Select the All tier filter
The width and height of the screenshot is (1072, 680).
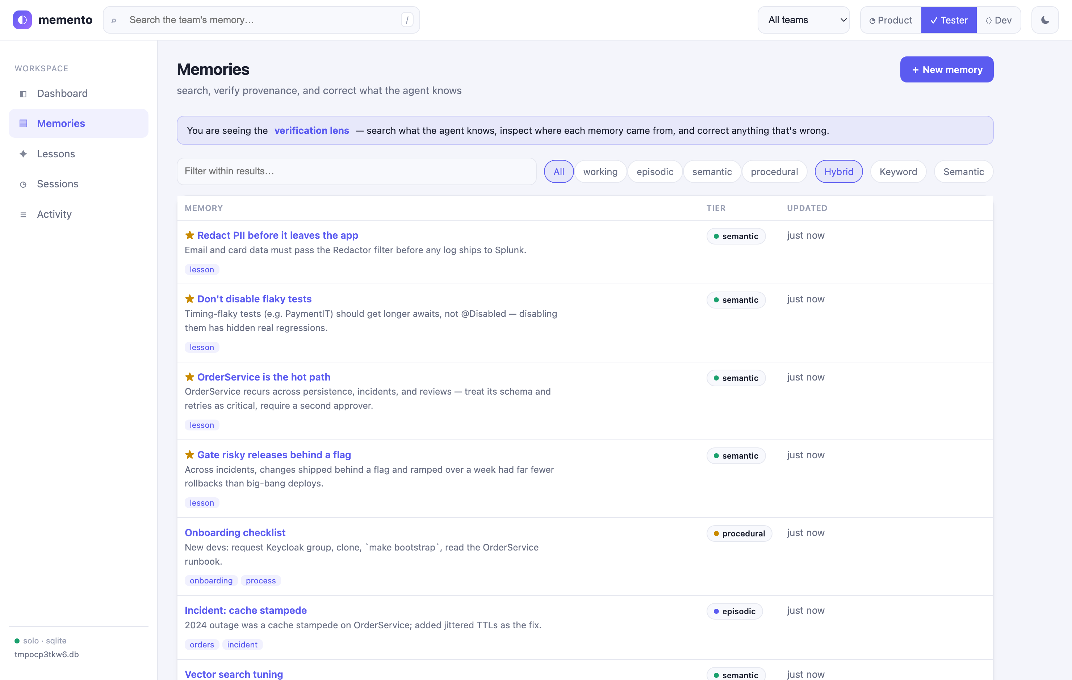[559, 172]
